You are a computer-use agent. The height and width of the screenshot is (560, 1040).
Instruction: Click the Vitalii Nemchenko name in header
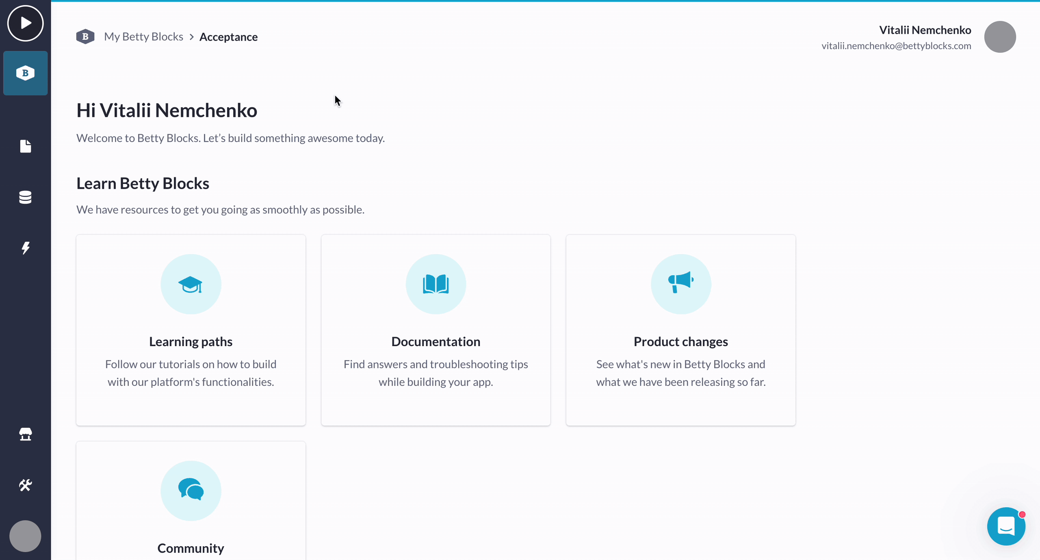point(925,30)
